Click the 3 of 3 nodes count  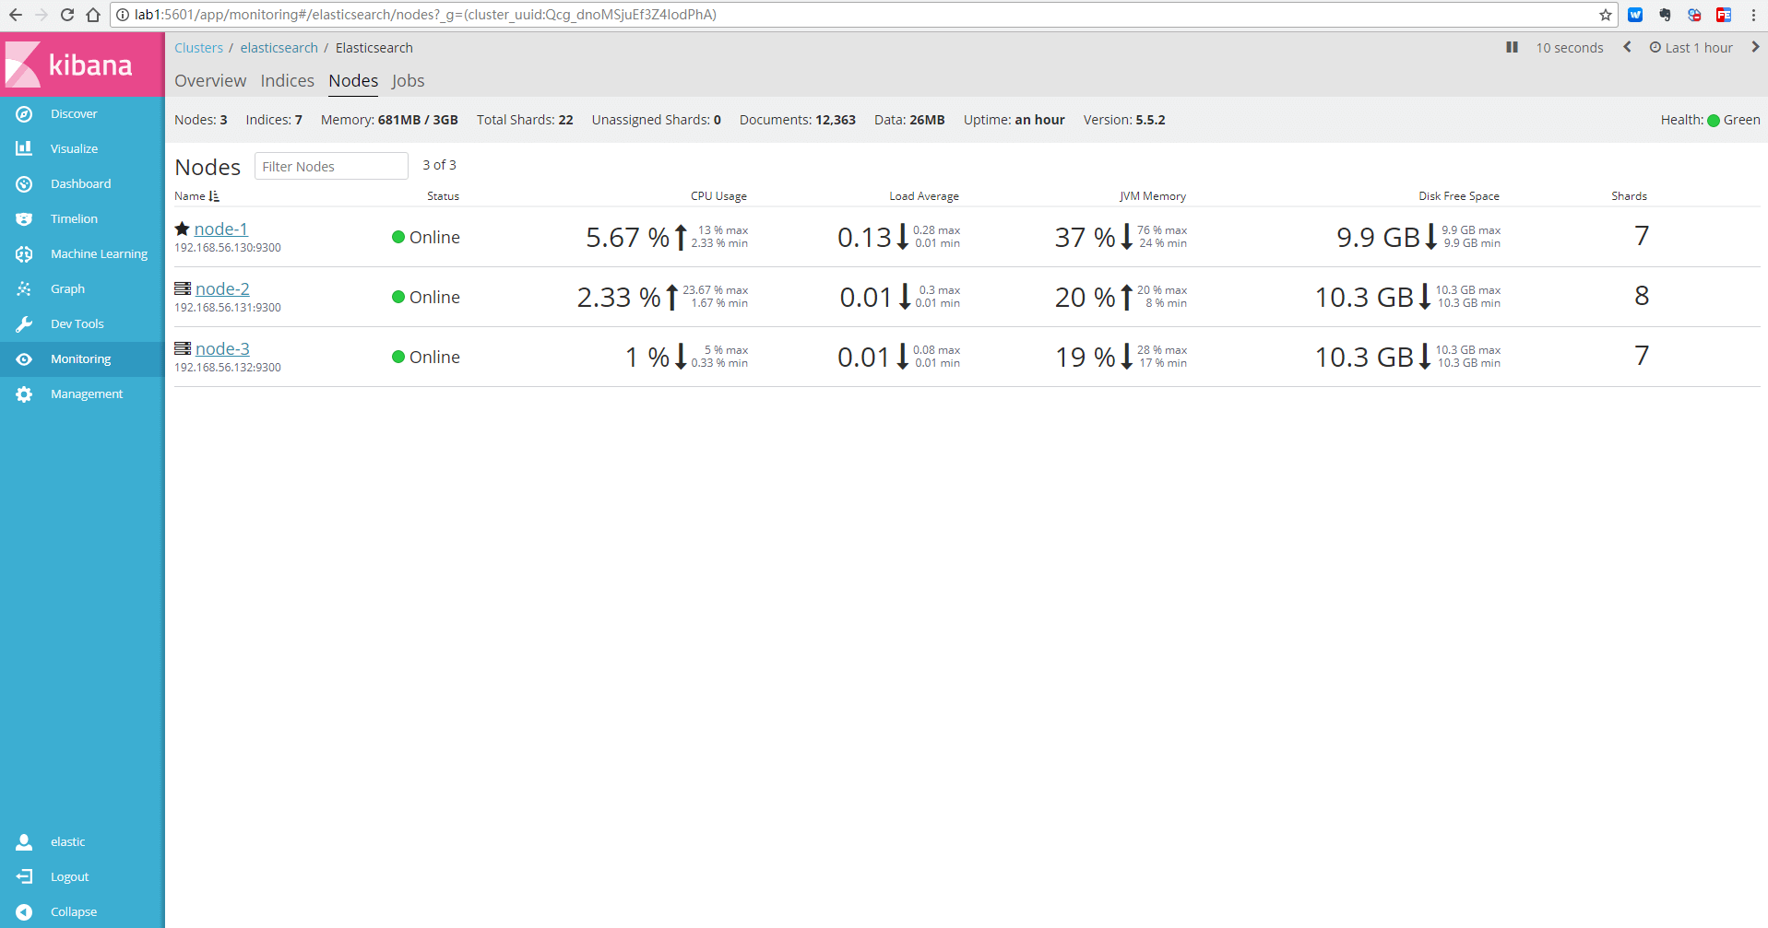[x=440, y=165]
